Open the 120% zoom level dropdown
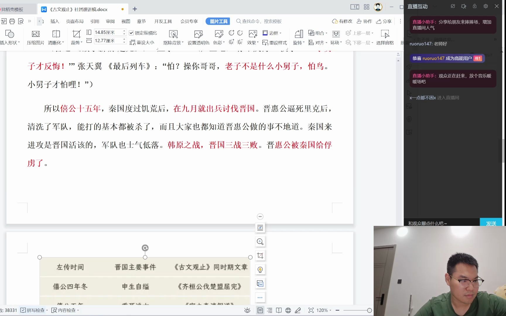Viewport: 506px width, 316px height. (x=324, y=310)
